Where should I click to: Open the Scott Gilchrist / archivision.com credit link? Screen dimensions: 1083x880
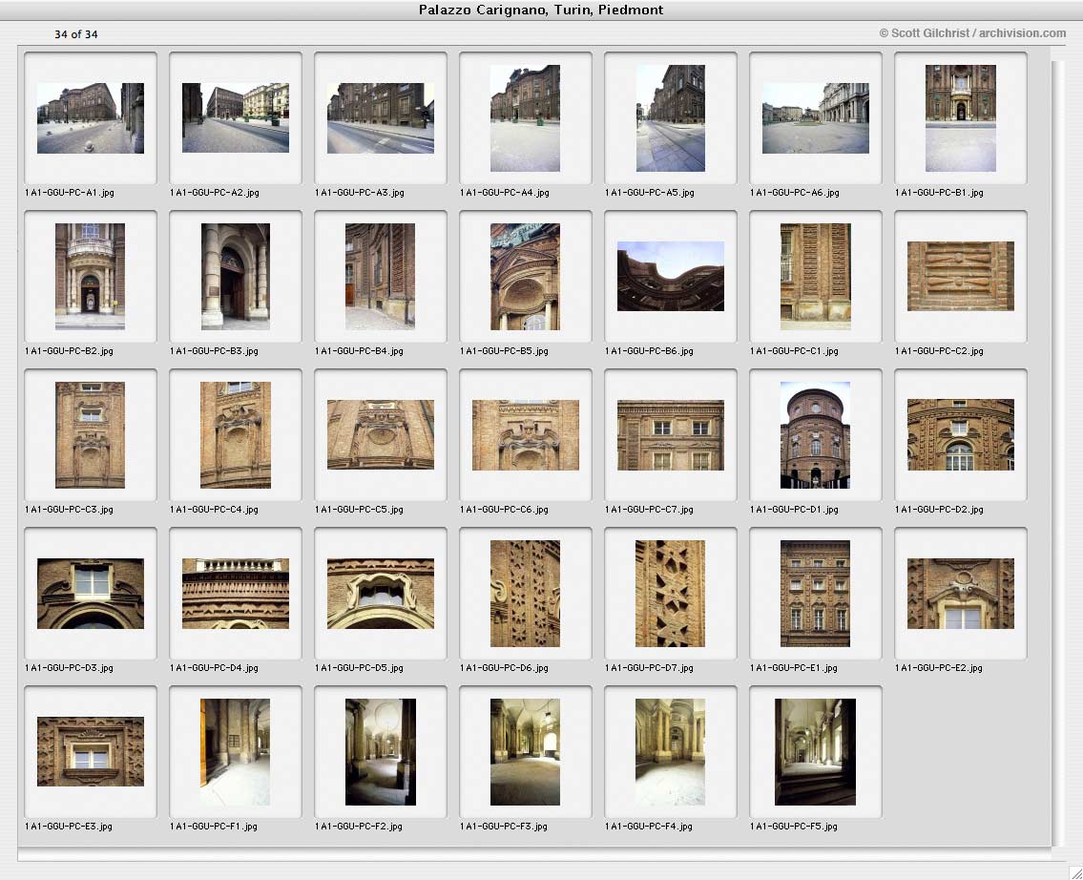point(972,33)
